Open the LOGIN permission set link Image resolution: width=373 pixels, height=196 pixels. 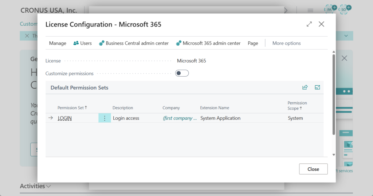click(65, 118)
